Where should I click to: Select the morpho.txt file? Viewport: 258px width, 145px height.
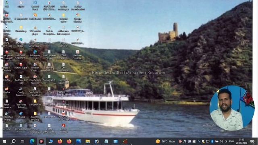coord(49,41)
